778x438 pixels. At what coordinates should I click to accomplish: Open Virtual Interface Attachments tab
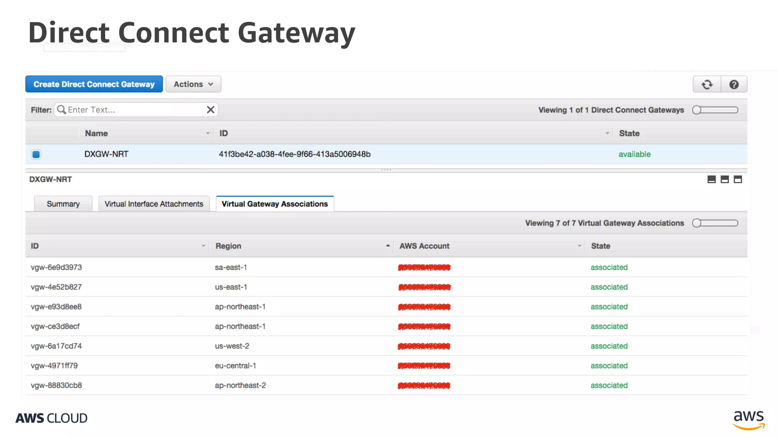pyautogui.click(x=154, y=204)
